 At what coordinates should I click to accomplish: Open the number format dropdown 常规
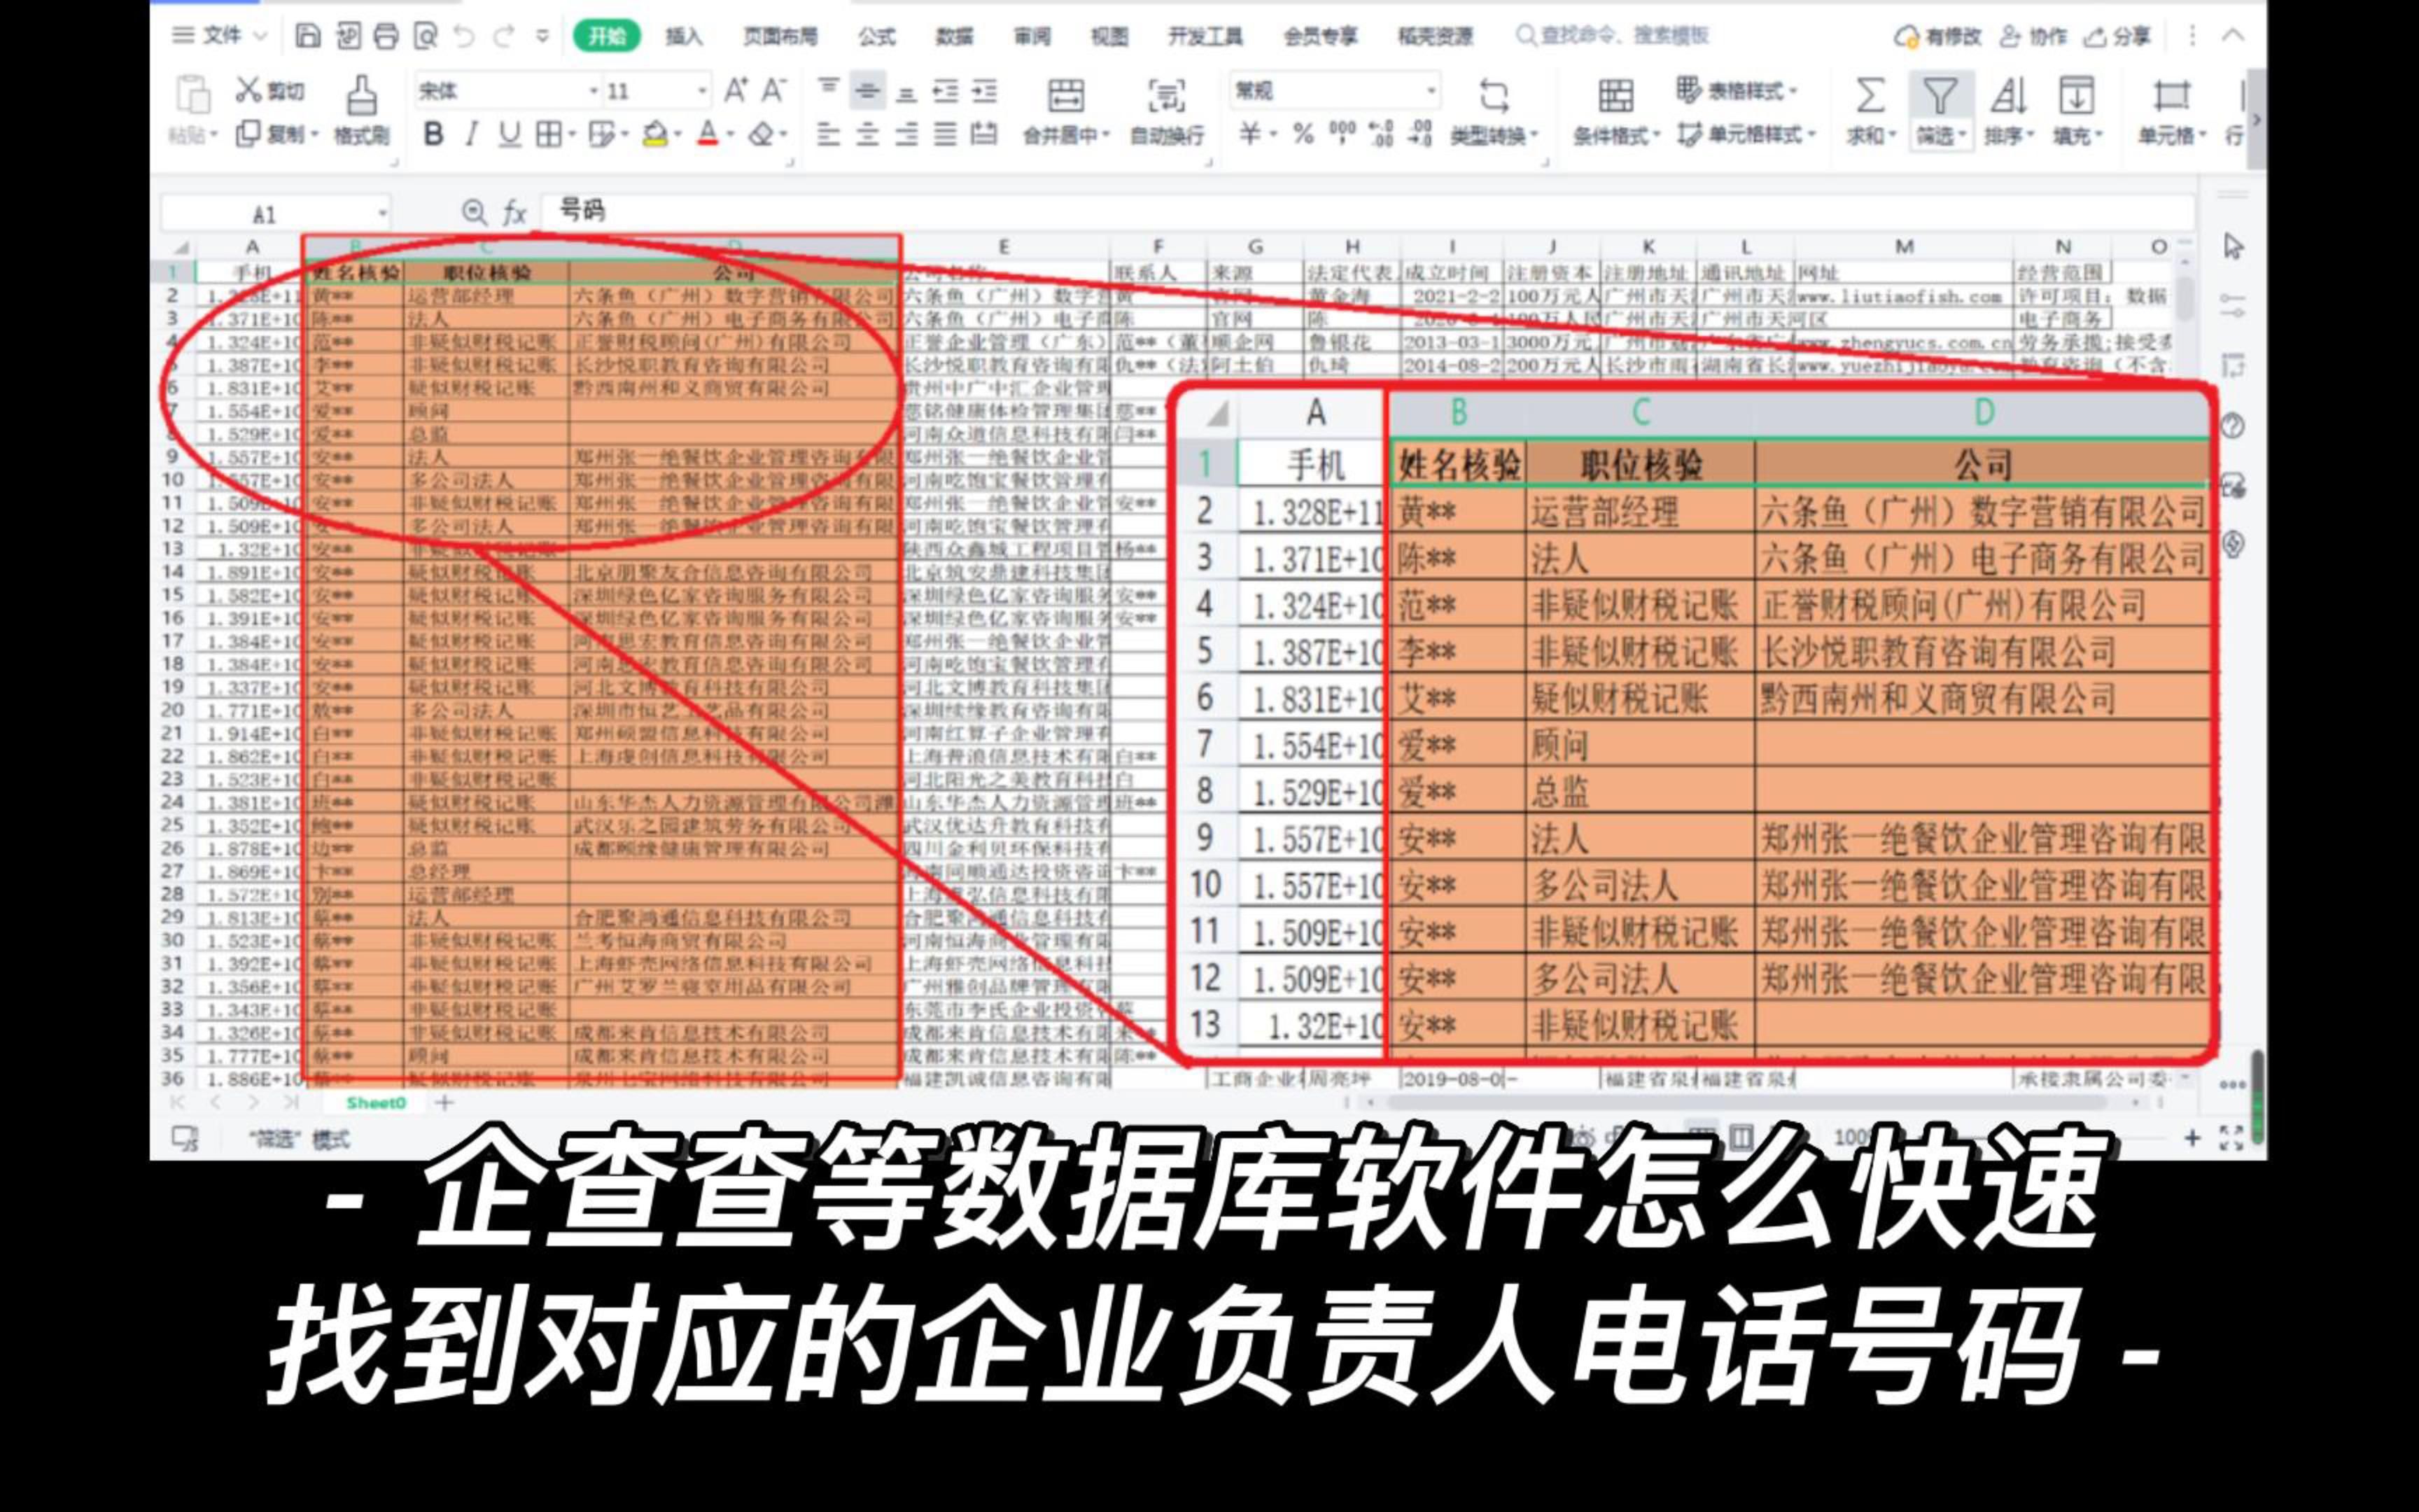pyautogui.click(x=1431, y=91)
